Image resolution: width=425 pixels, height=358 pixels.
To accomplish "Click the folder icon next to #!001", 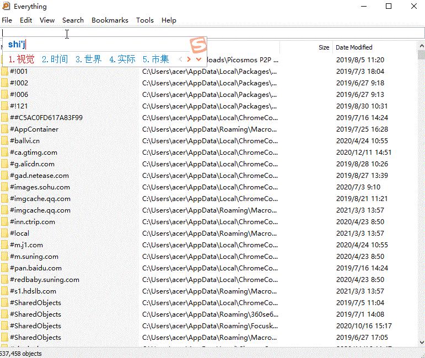I will 4,72.
